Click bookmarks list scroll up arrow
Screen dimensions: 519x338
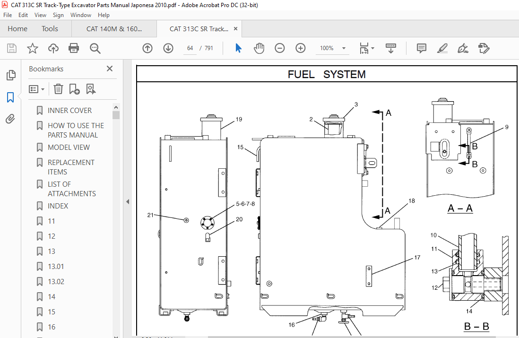click(x=116, y=107)
